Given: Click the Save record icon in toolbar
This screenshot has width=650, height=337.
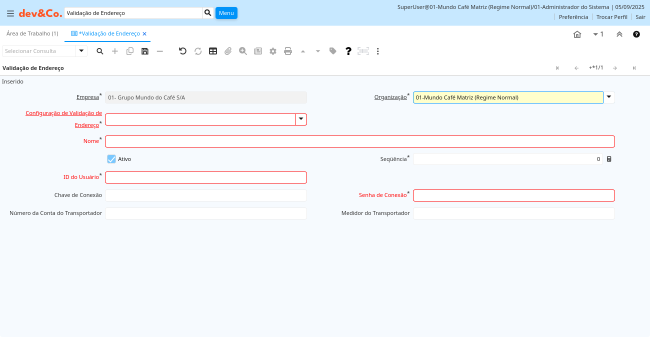Looking at the screenshot, I should click(x=145, y=51).
